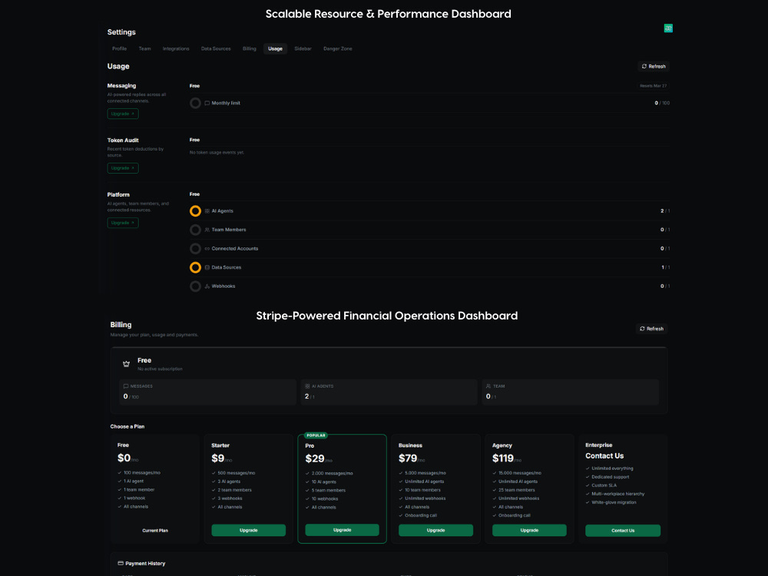Upgrade to the Business plan
The width and height of the screenshot is (768, 576).
pos(436,531)
